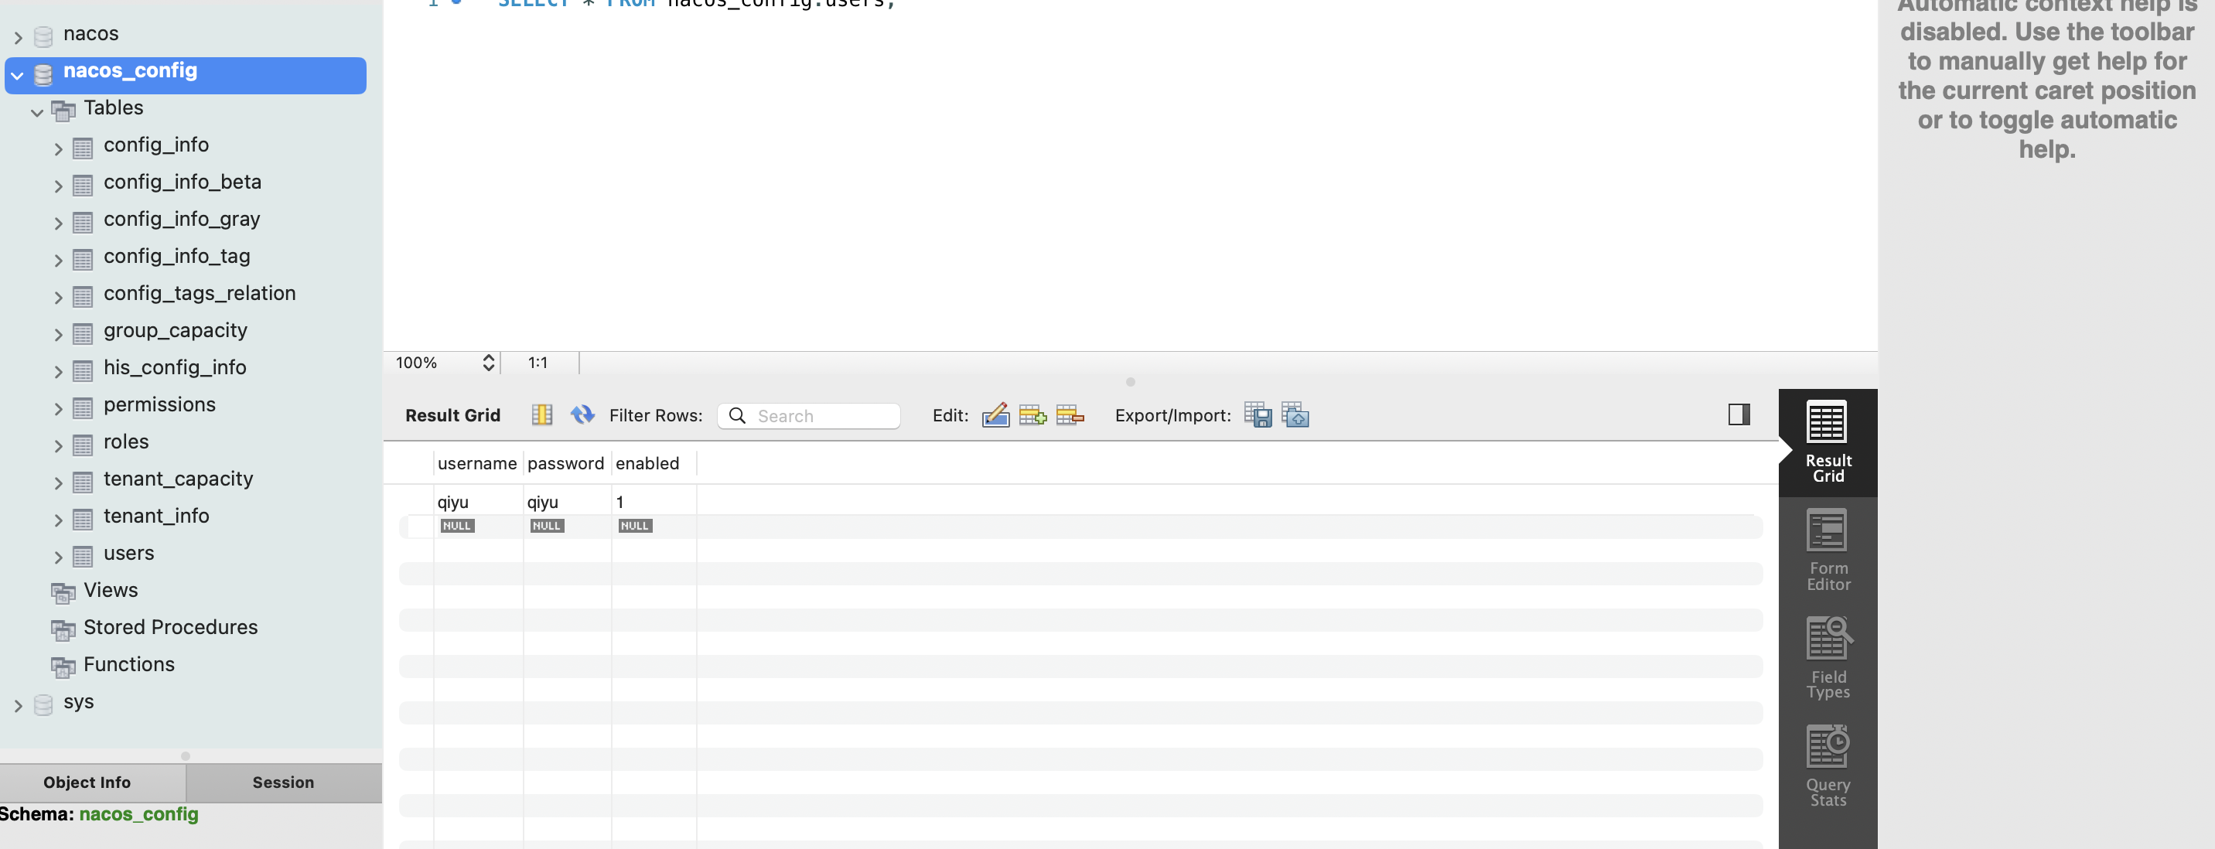
Task: Collapse the nacos_config schema
Action: pos(17,76)
